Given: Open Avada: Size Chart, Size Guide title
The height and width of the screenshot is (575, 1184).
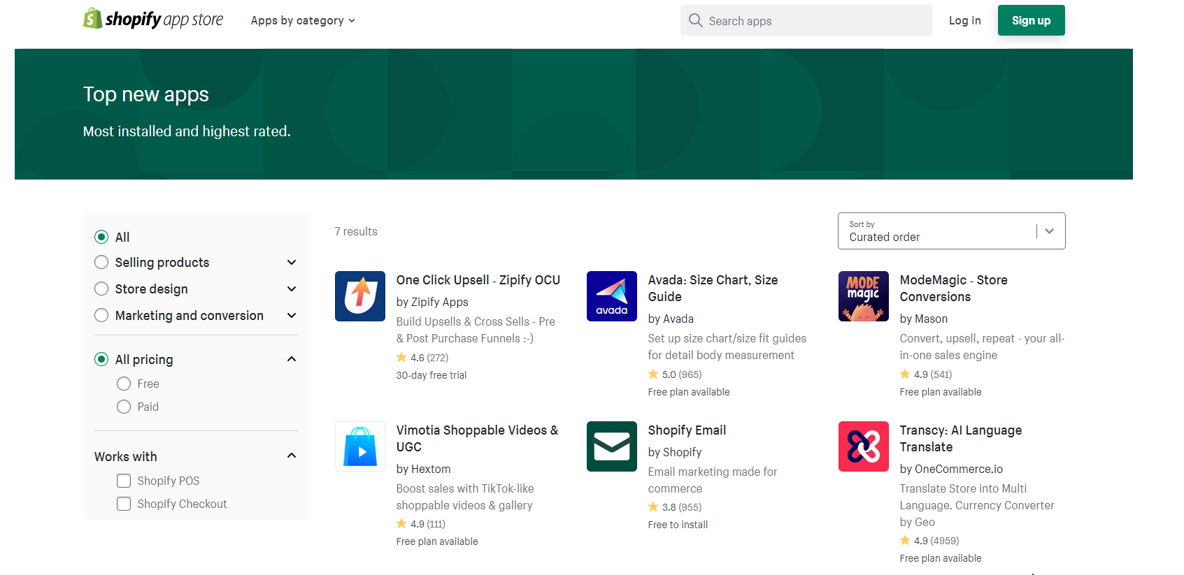Looking at the screenshot, I should point(713,288).
